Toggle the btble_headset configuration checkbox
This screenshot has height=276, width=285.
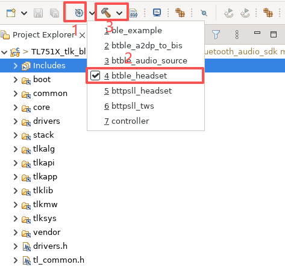click(x=95, y=75)
